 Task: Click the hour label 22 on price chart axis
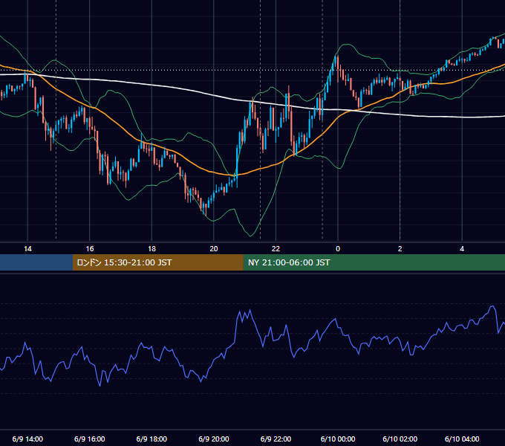[276, 248]
